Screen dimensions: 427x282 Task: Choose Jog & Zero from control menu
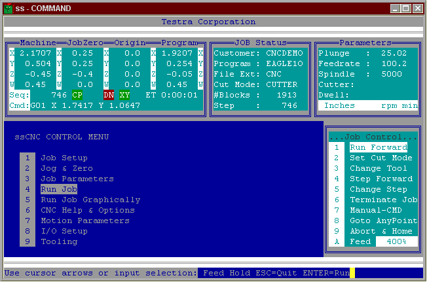click(64, 168)
